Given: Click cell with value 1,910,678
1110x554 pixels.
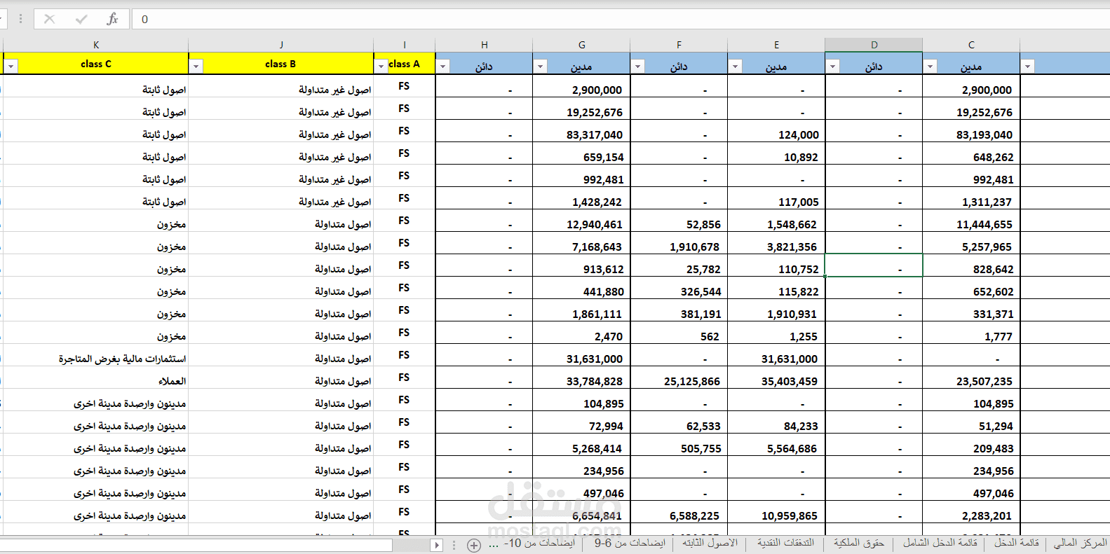Looking at the screenshot, I should [x=679, y=244].
